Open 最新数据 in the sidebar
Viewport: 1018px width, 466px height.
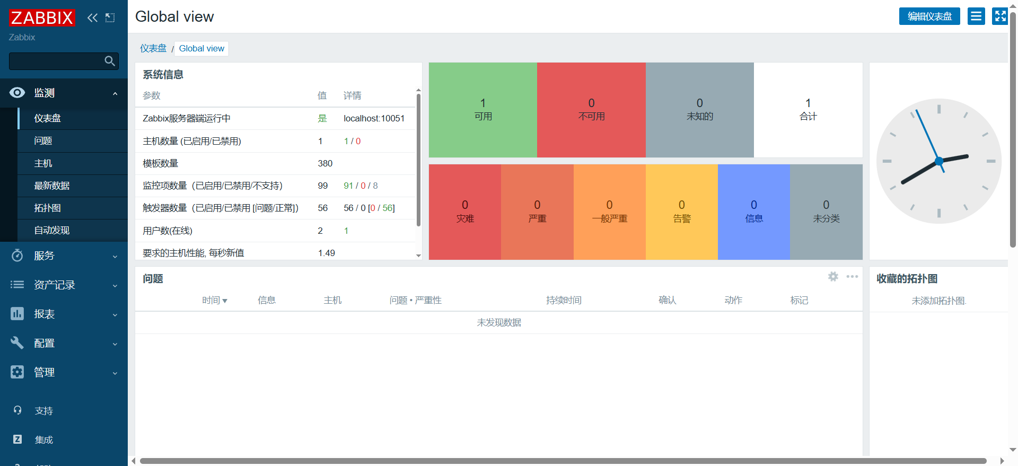pos(52,186)
